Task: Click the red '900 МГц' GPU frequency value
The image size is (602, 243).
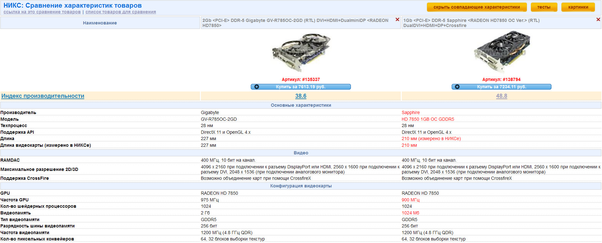Action: 411,200
